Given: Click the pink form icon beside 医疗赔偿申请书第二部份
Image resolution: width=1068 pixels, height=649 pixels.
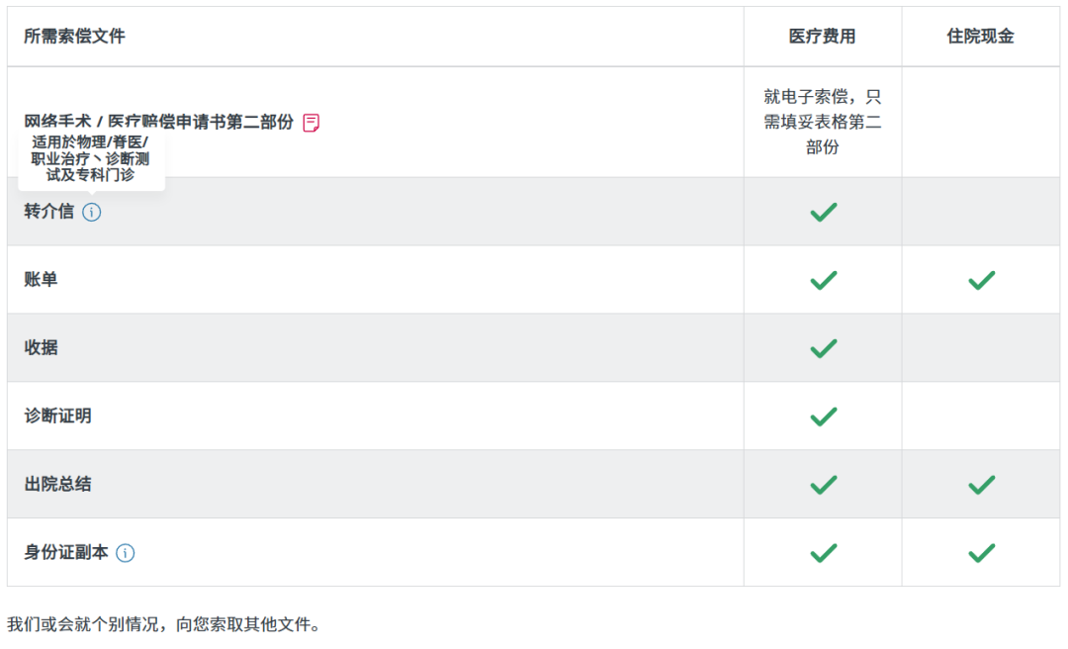Looking at the screenshot, I should coord(311,123).
